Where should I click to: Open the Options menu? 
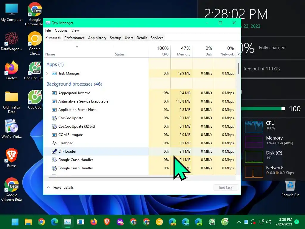[x=61, y=30]
